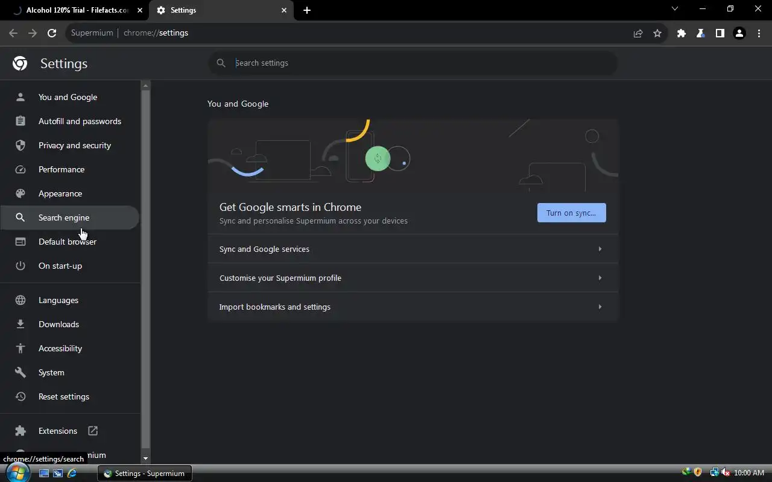Click the Show desktop quick launch icon
Viewport: 772px width, 482px height.
44,473
